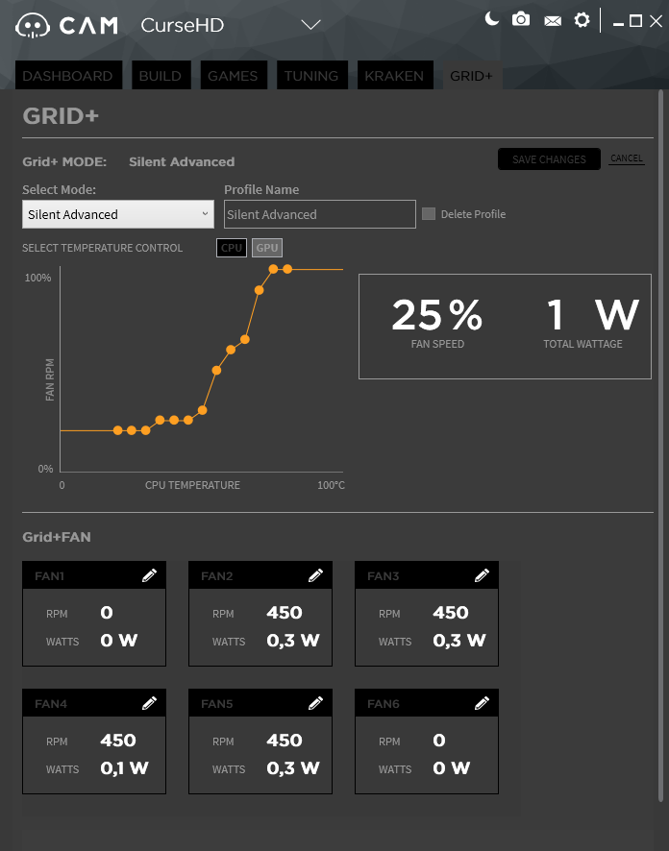The width and height of the screenshot is (669, 851).
Task: Open the mail envelope icon
Action: click(x=553, y=20)
